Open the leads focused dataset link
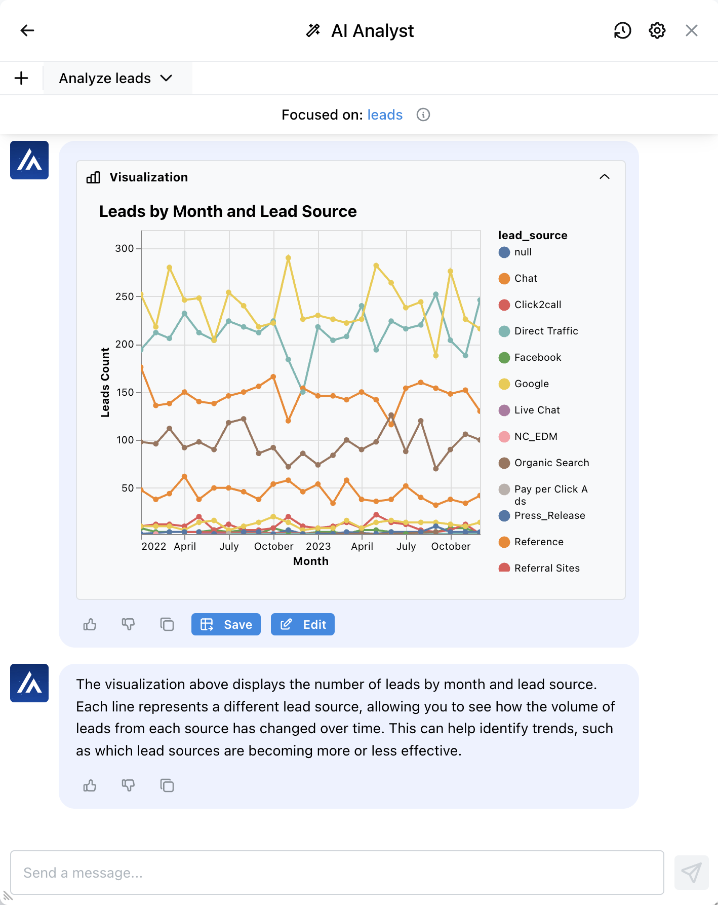Image resolution: width=718 pixels, height=905 pixels. (x=385, y=115)
